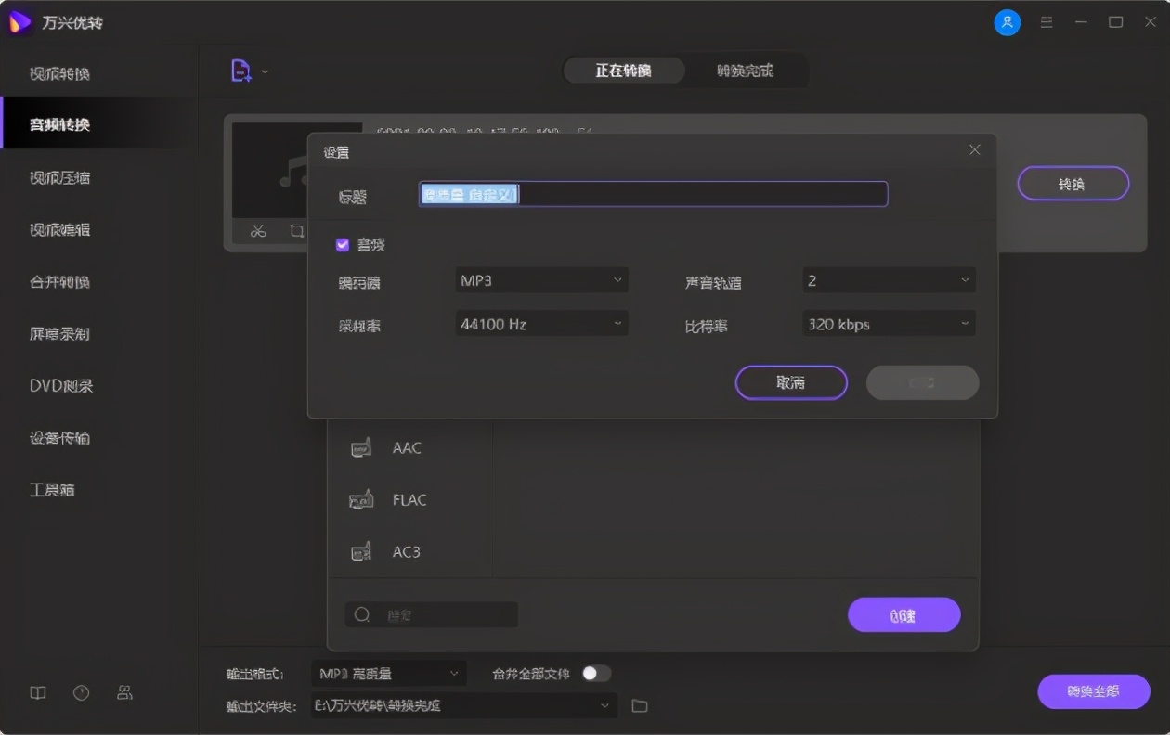Expand the MP3 encoder dropdown
The width and height of the screenshot is (1170, 735).
pos(541,280)
